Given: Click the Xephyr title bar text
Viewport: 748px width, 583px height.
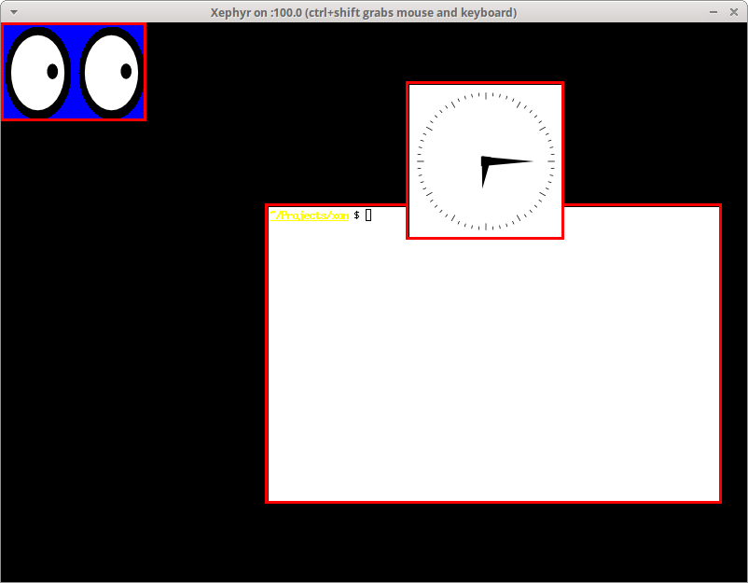Looking at the screenshot, I should pyautogui.click(x=364, y=12).
